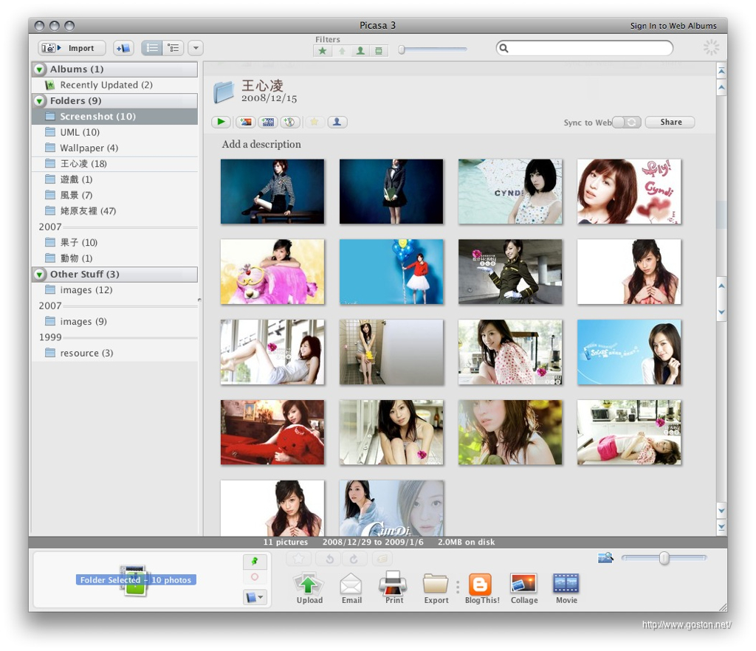This screenshot has height=651, width=756.
Task: Click the Export folder icon
Action: click(436, 585)
